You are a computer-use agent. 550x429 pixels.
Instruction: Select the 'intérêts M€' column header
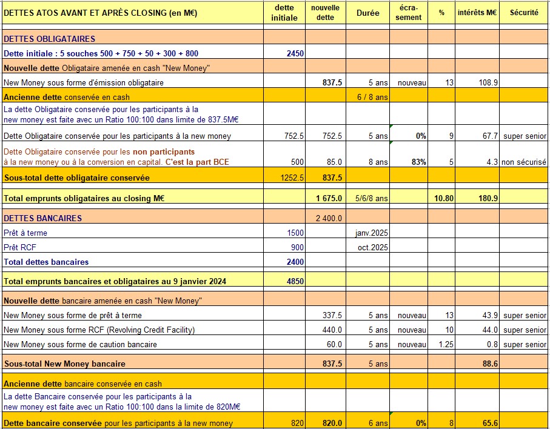(x=477, y=13)
